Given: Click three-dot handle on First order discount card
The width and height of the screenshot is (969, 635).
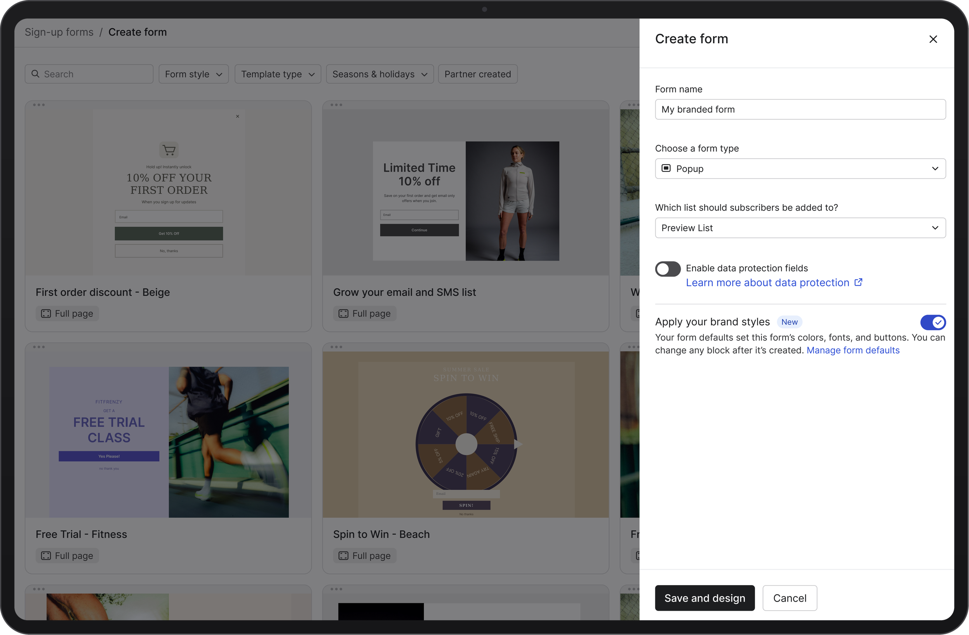Looking at the screenshot, I should pyautogui.click(x=39, y=105).
